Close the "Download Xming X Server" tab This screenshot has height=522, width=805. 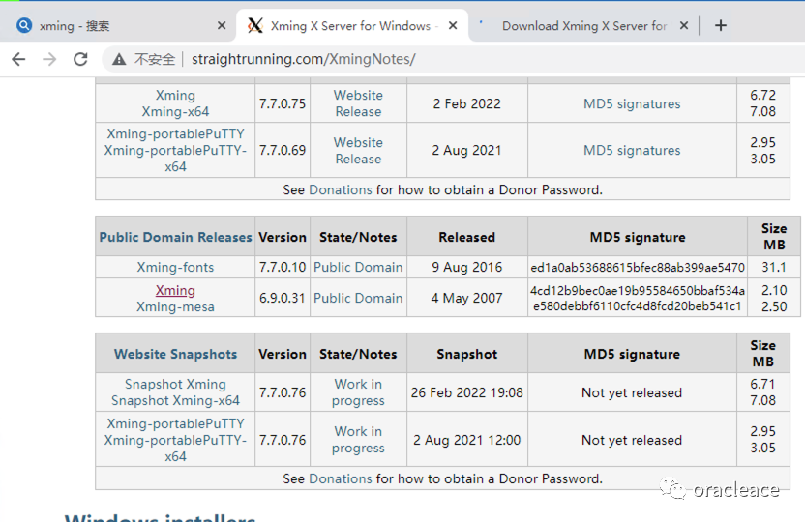tap(685, 26)
